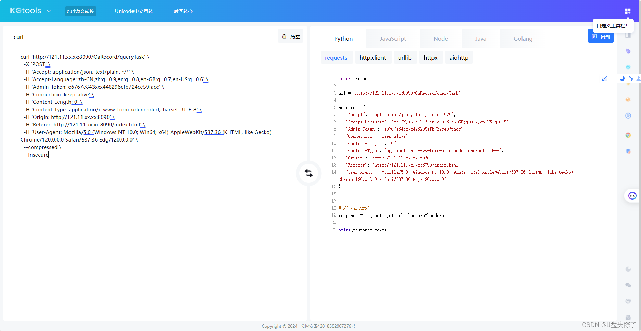
Task: Click the swap arrows convert icon
Action: tap(309, 173)
